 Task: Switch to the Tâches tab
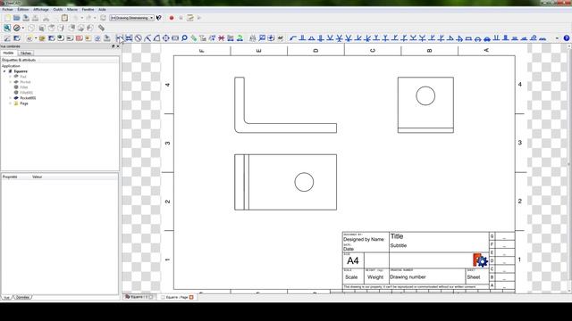26,53
